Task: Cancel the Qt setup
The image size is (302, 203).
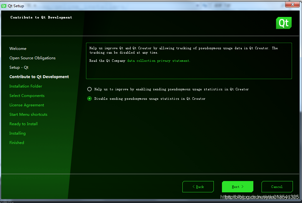Action: tap(277, 187)
